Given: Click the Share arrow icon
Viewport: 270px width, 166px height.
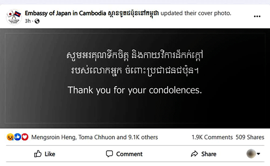Looking at the screenshot, I should coord(194,154).
